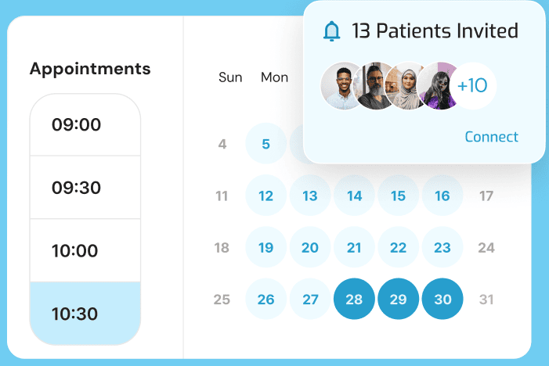Open the first patient avatar with glasses
This screenshot has width=549, height=366.
(341, 86)
